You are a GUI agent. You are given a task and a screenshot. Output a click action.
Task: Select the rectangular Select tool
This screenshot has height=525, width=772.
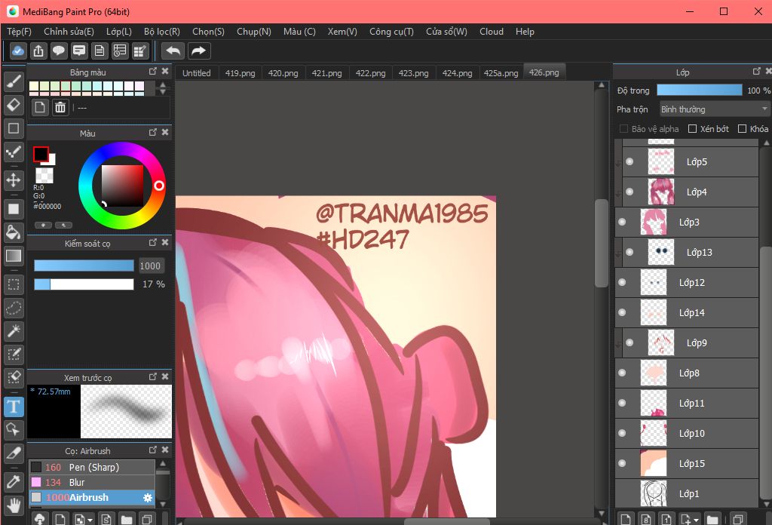(14, 284)
